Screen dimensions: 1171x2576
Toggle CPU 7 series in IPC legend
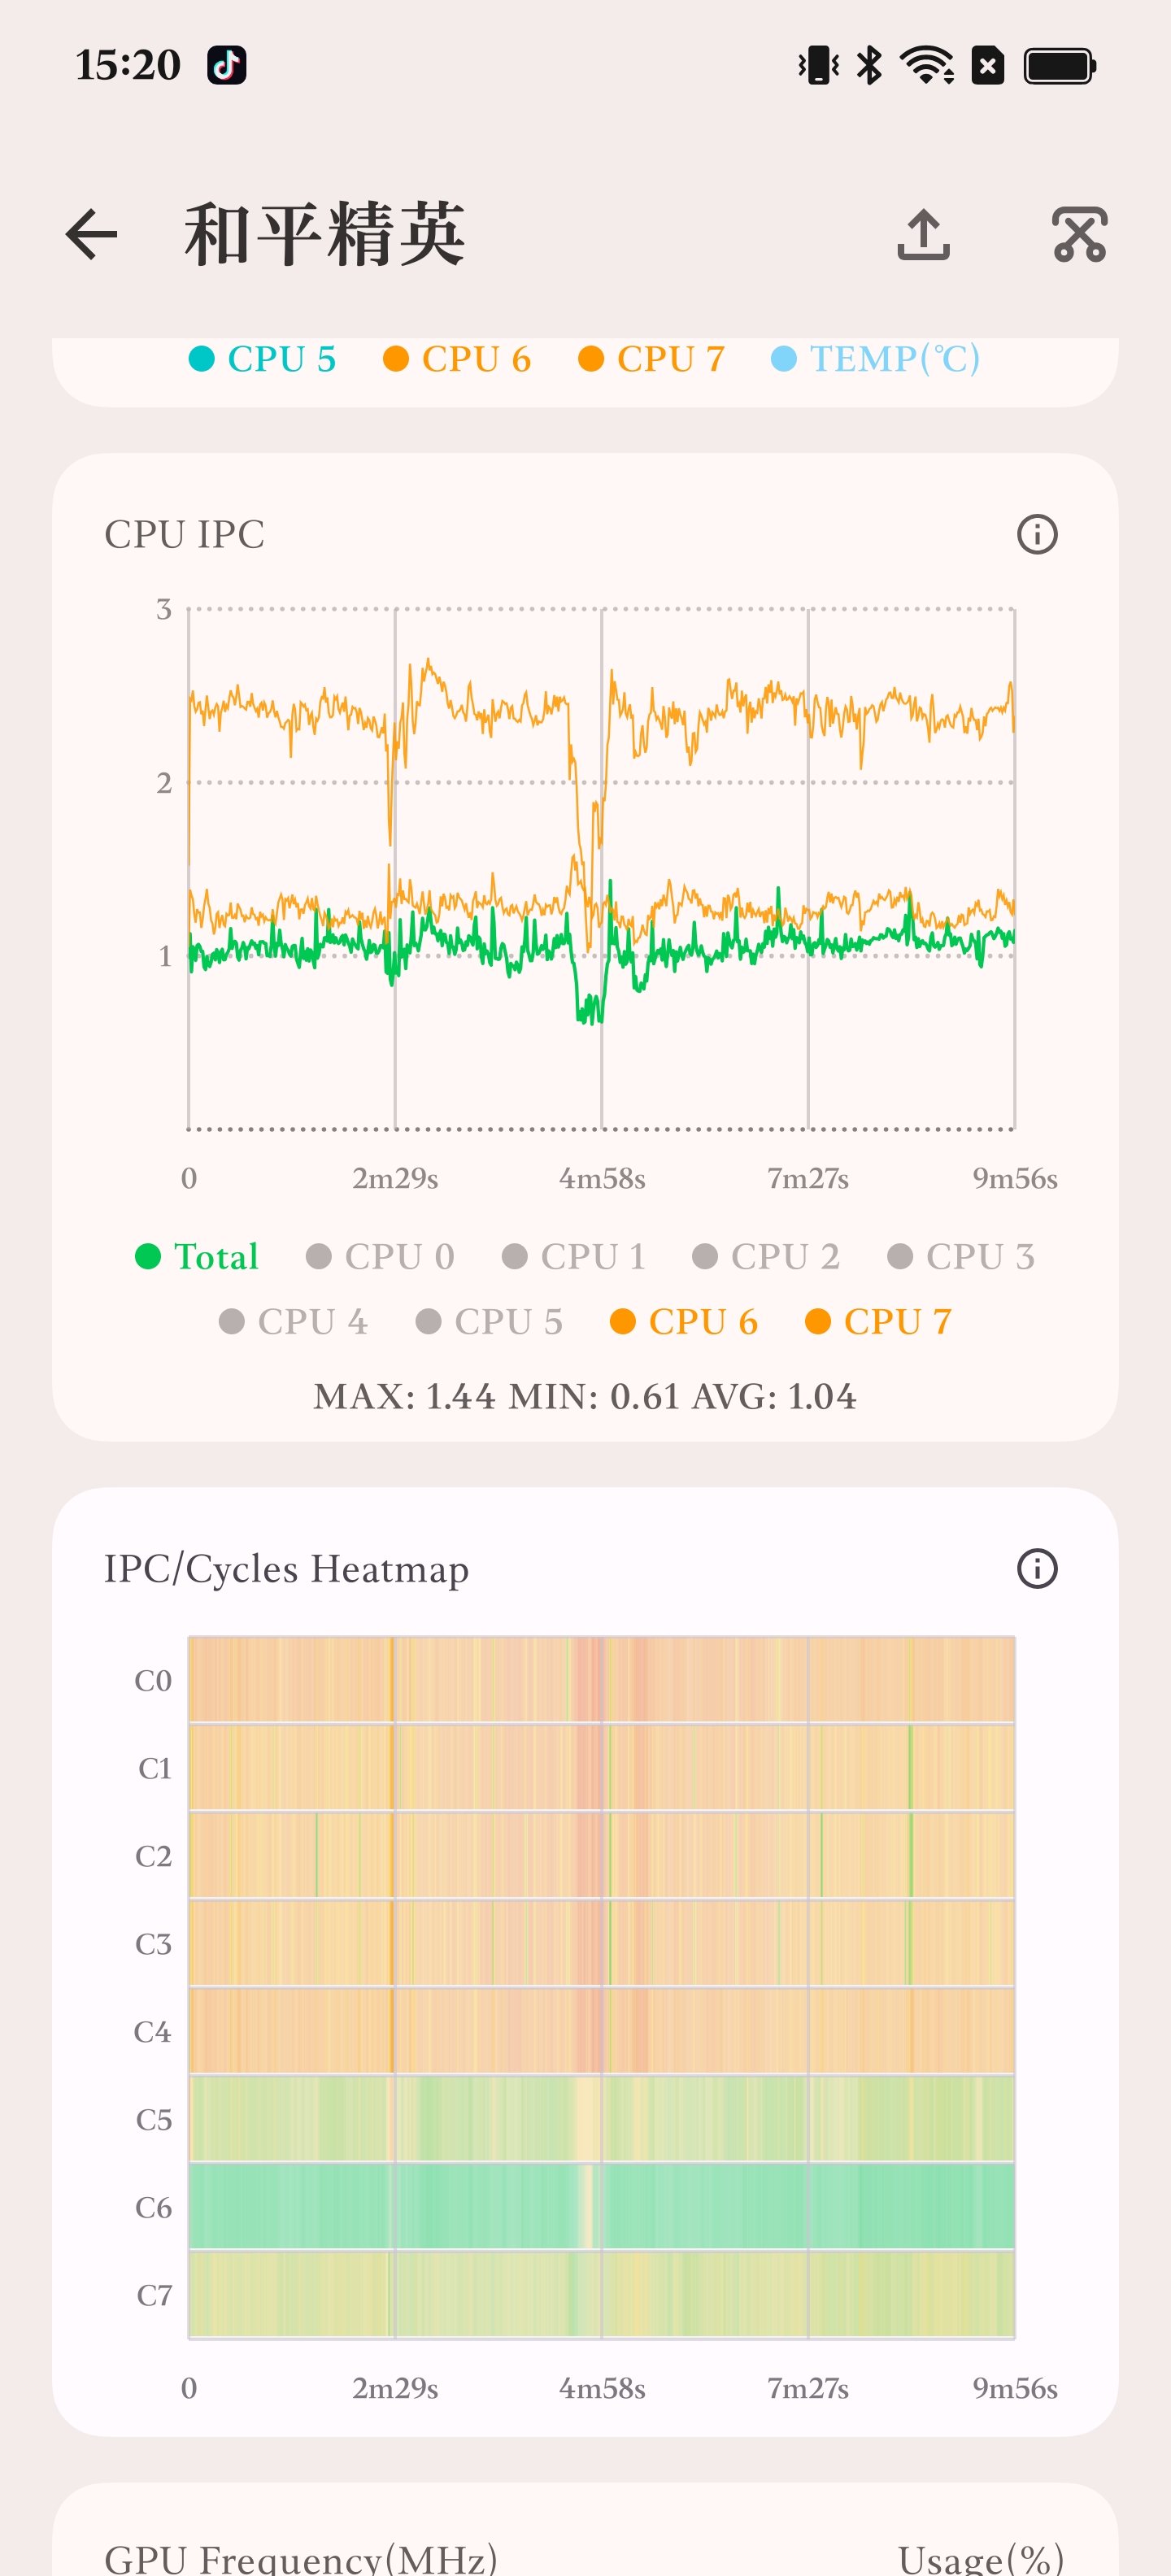[x=878, y=1321]
